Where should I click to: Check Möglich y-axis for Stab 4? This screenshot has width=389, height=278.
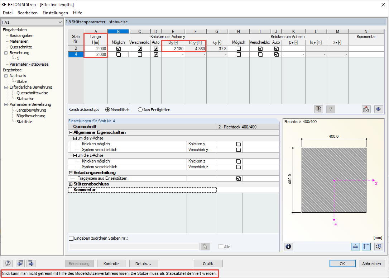[118, 55]
